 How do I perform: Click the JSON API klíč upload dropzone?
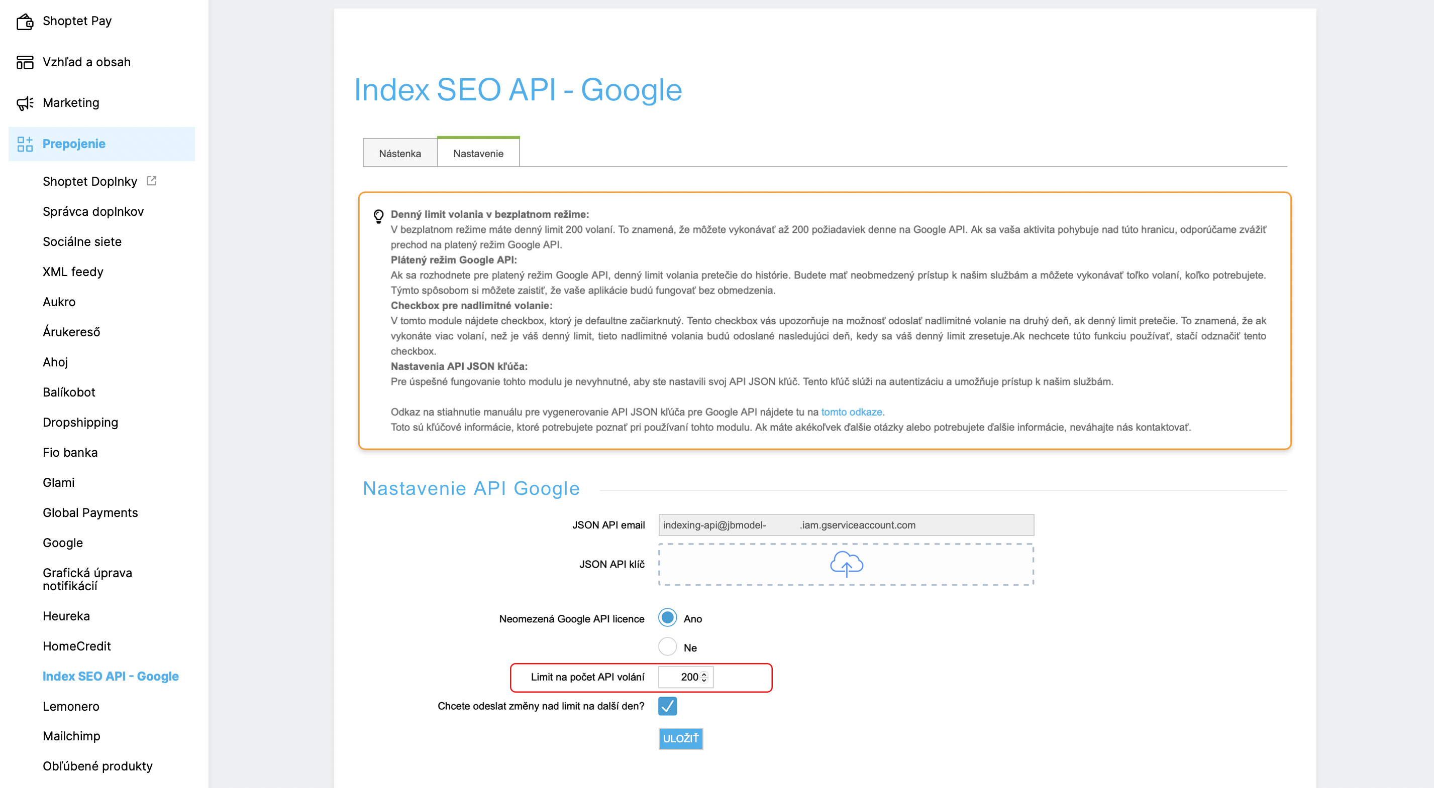(846, 565)
